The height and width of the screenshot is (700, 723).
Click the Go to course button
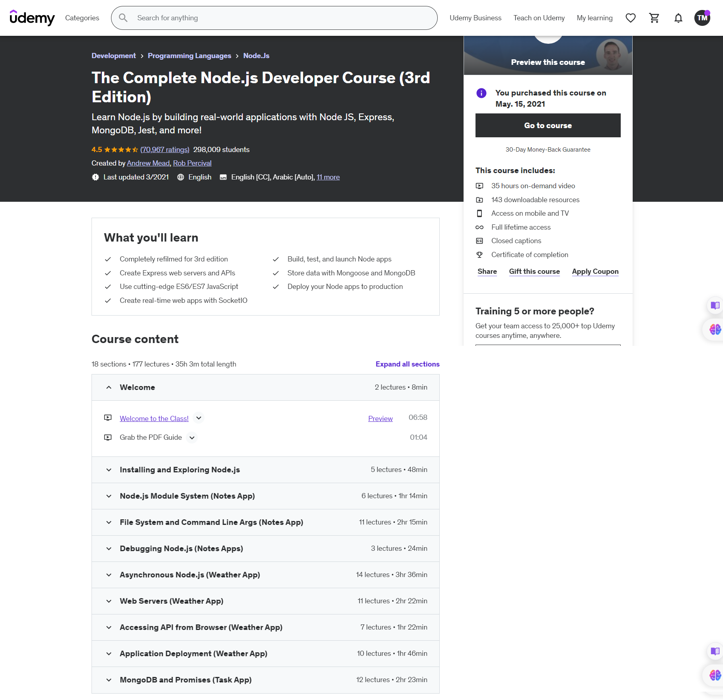(548, 125)
